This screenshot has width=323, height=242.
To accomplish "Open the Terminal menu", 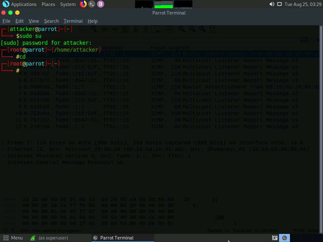I will point(73,21).
